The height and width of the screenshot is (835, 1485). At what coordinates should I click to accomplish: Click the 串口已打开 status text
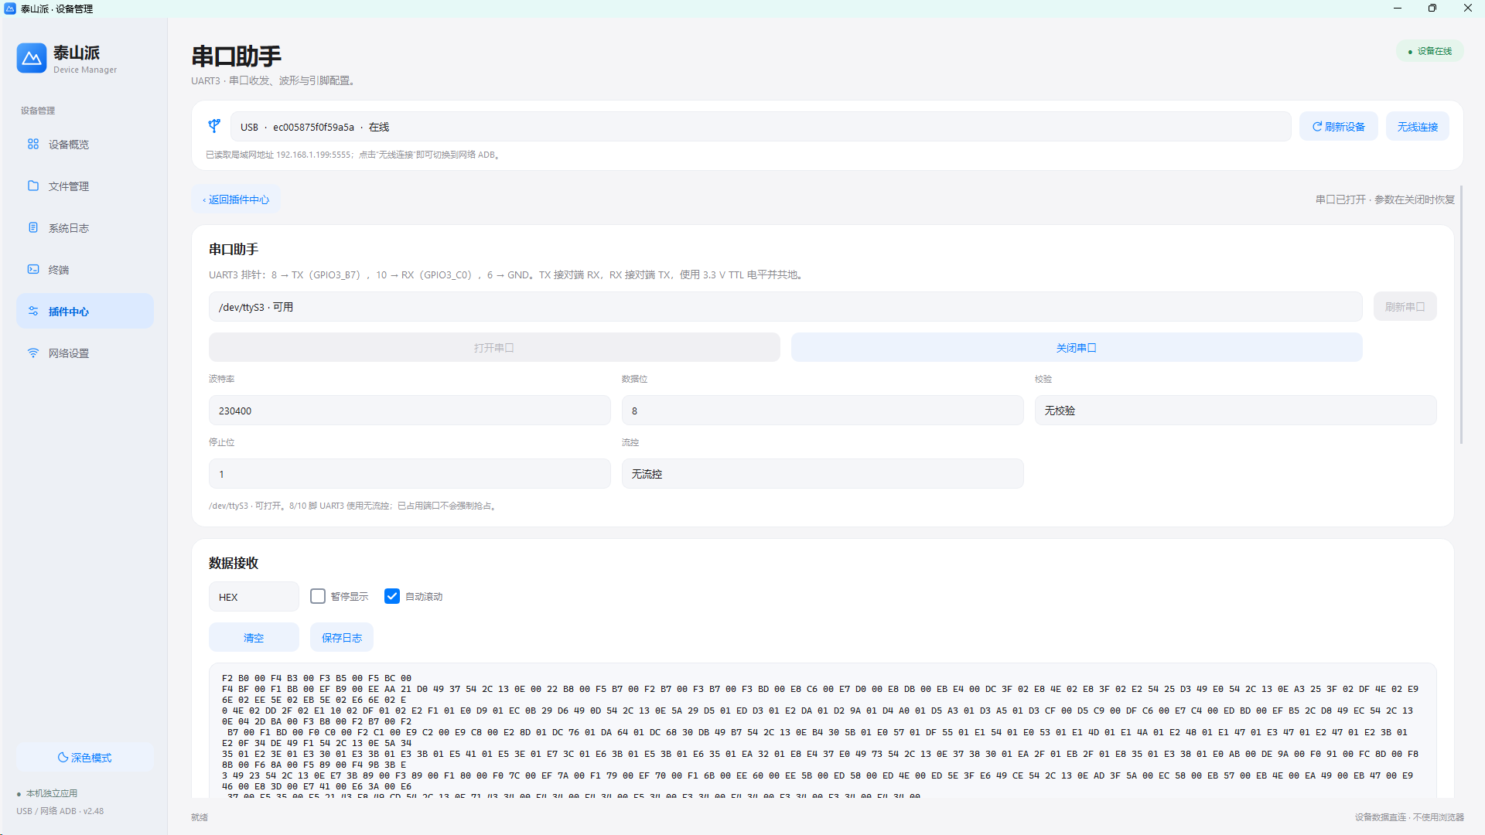point(1384,199)
